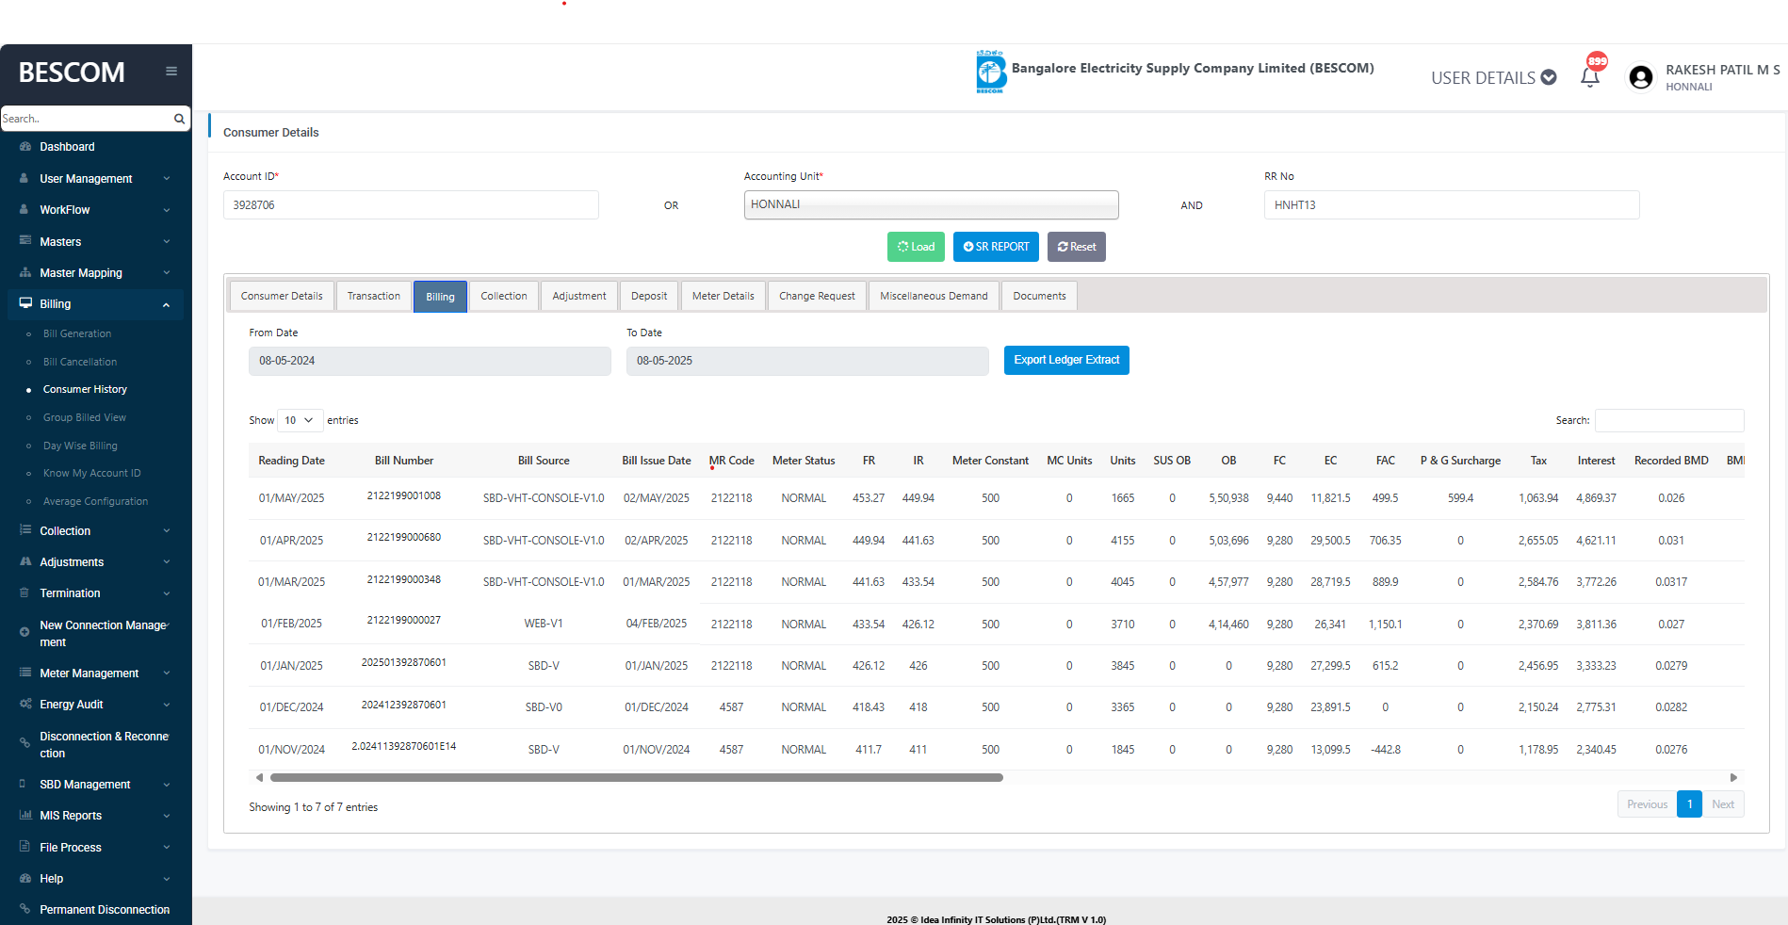This screenshot has width=1788, height=925.
Task: Open the Accounting Unit HONNALI combo box
Action: (x=931, y=204)
